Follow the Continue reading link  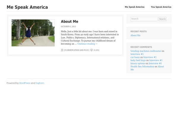click(x=87, y=44)
